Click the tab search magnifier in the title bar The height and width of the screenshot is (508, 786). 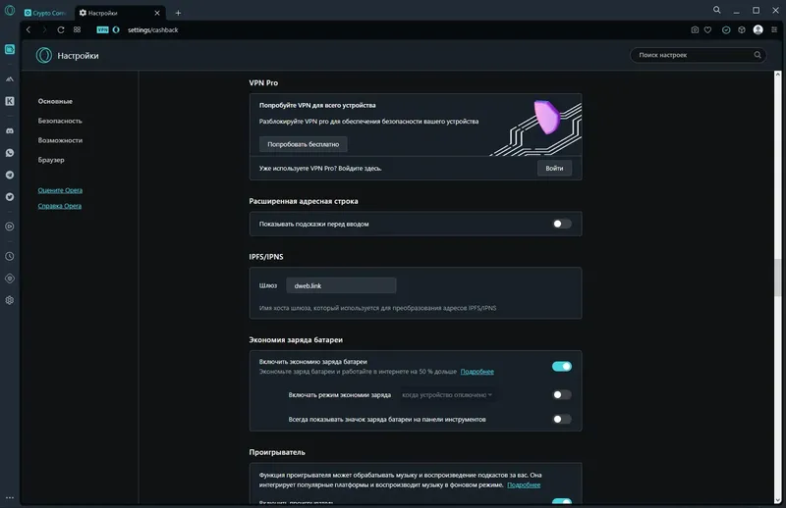coord(717,10)
